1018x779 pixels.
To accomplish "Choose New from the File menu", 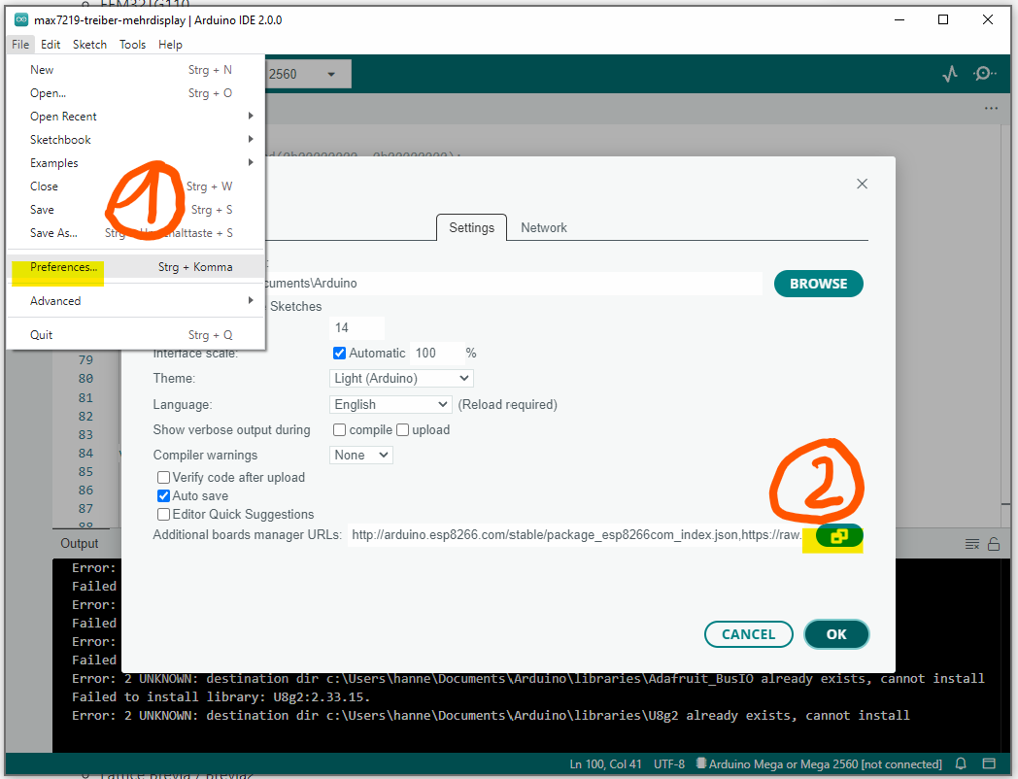I will tap(136, 70).
